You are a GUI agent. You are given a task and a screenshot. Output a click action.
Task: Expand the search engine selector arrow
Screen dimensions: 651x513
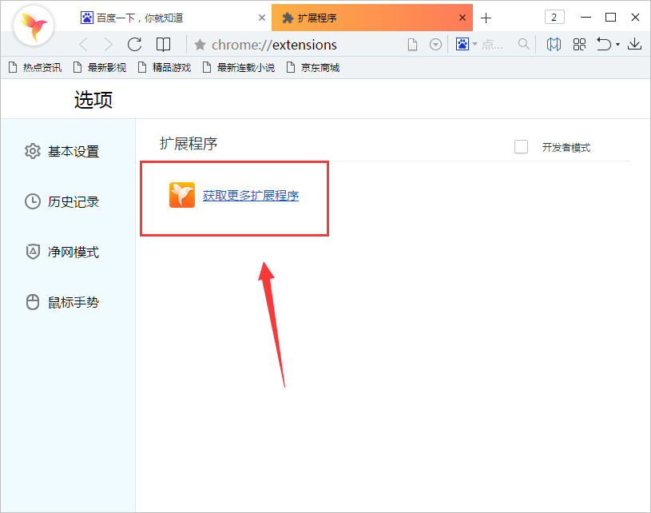(x=474, y=44)
